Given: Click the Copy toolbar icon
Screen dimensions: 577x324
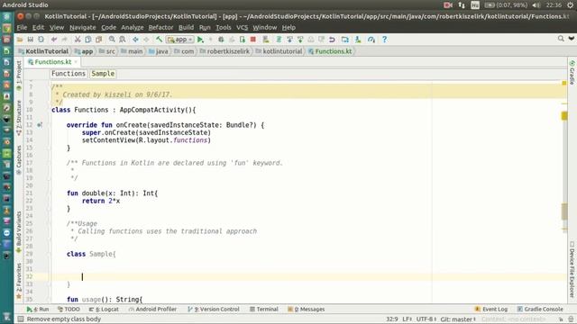Looking at the screenshot, I should point(88,40).
